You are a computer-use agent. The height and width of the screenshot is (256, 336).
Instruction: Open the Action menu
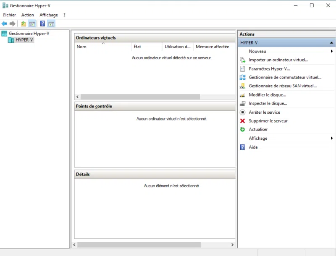27,15
